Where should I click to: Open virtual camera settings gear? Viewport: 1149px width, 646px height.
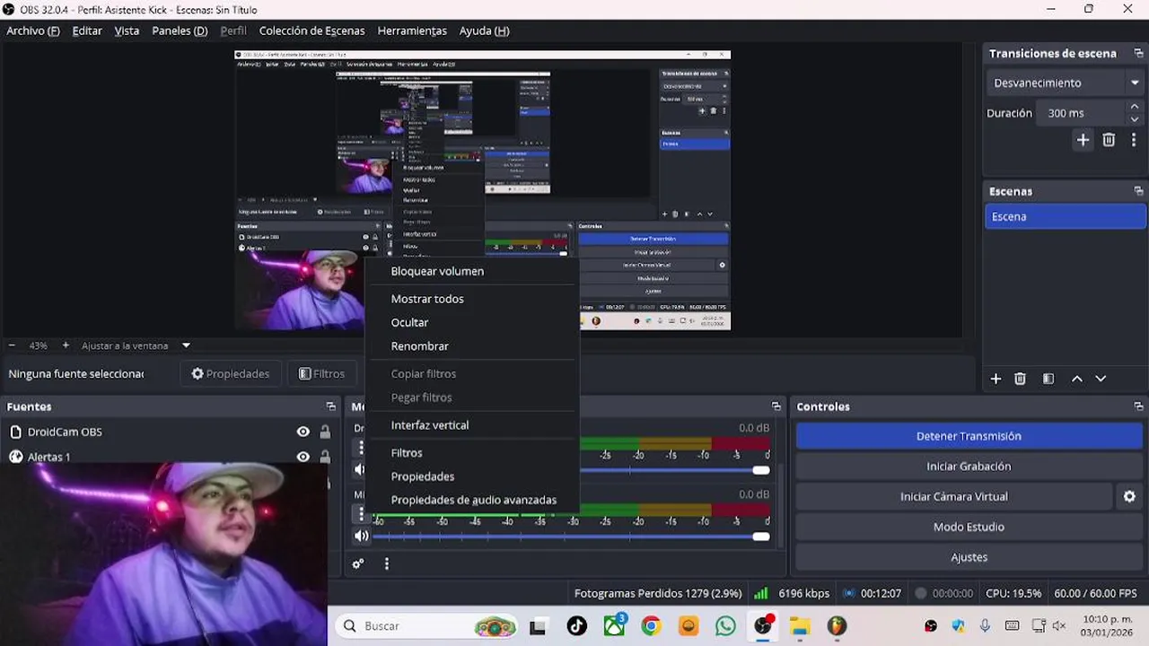click(x=1129, y=496)
